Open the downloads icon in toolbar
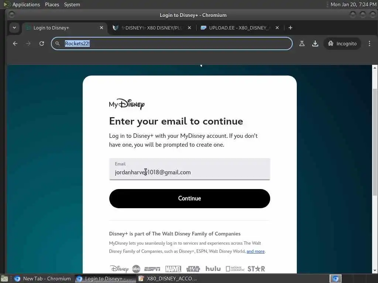The image size is (378, 283). pyautogui.click(x=315, y=43)
